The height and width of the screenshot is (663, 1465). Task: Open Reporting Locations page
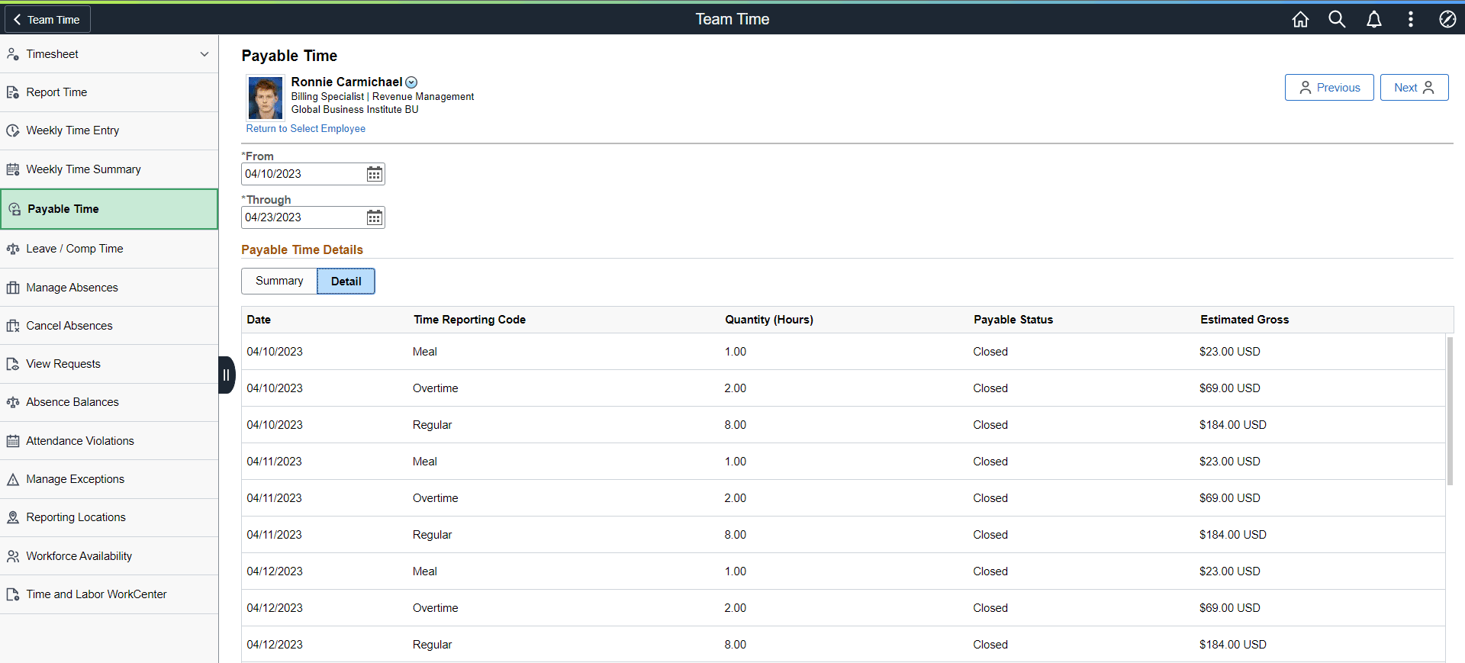(x=109, y=517)
